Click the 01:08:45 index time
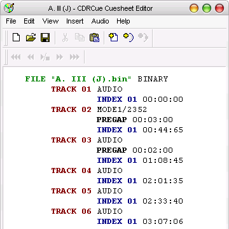The image size is (229, 229). 163,160
